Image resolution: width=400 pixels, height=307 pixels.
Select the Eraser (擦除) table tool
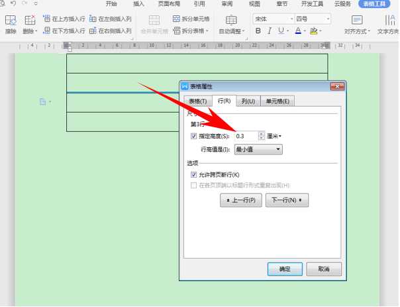11,25
